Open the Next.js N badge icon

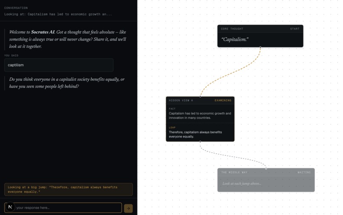[10, 207]
